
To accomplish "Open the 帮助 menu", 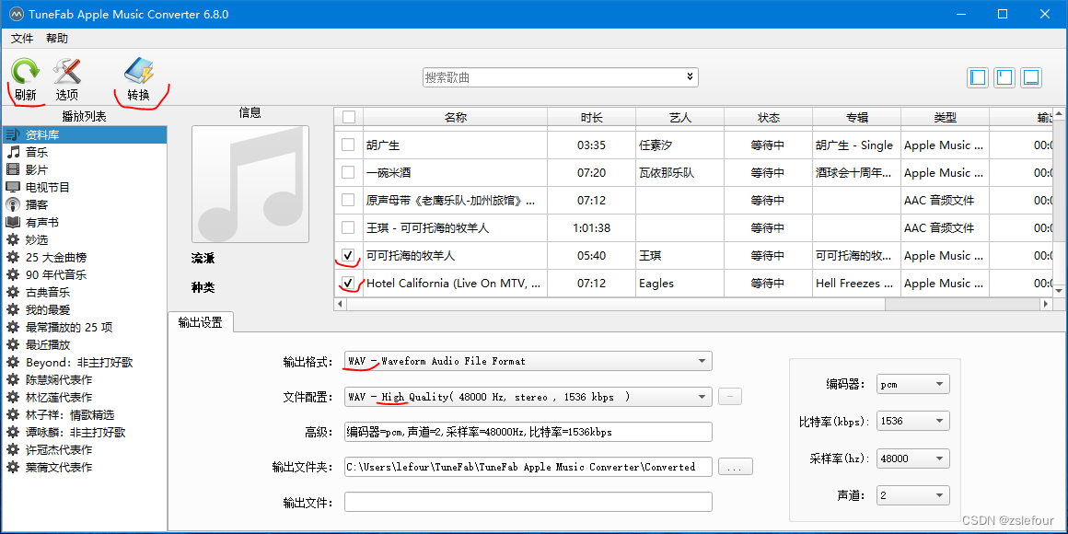I will pyautogui.click(x=57, y=38).
